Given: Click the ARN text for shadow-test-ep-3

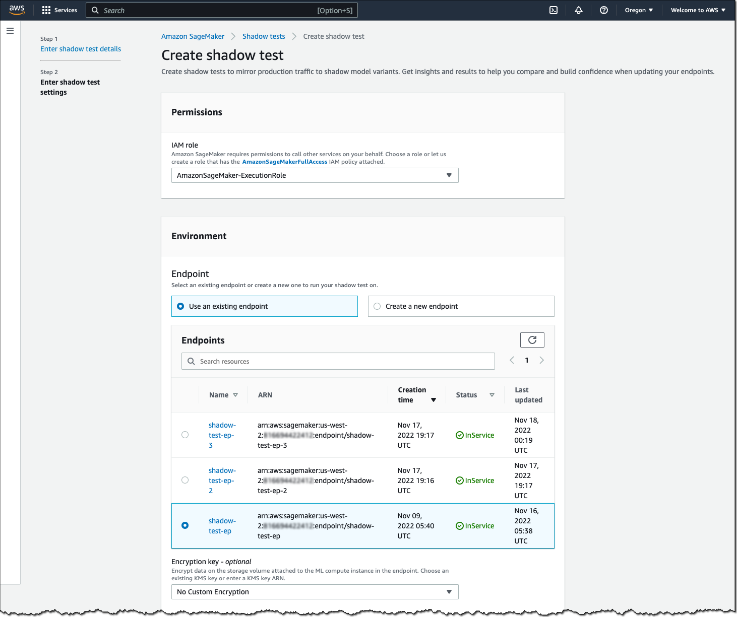Looking at the screenshot, I should coord(316,435).
